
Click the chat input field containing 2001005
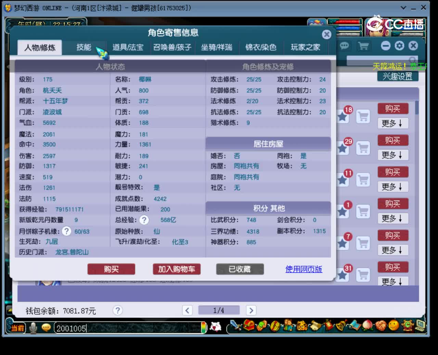click(128, 328)
